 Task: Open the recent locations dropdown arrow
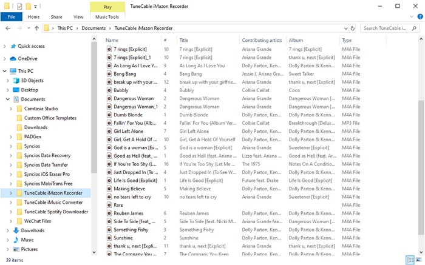[28, 29]
